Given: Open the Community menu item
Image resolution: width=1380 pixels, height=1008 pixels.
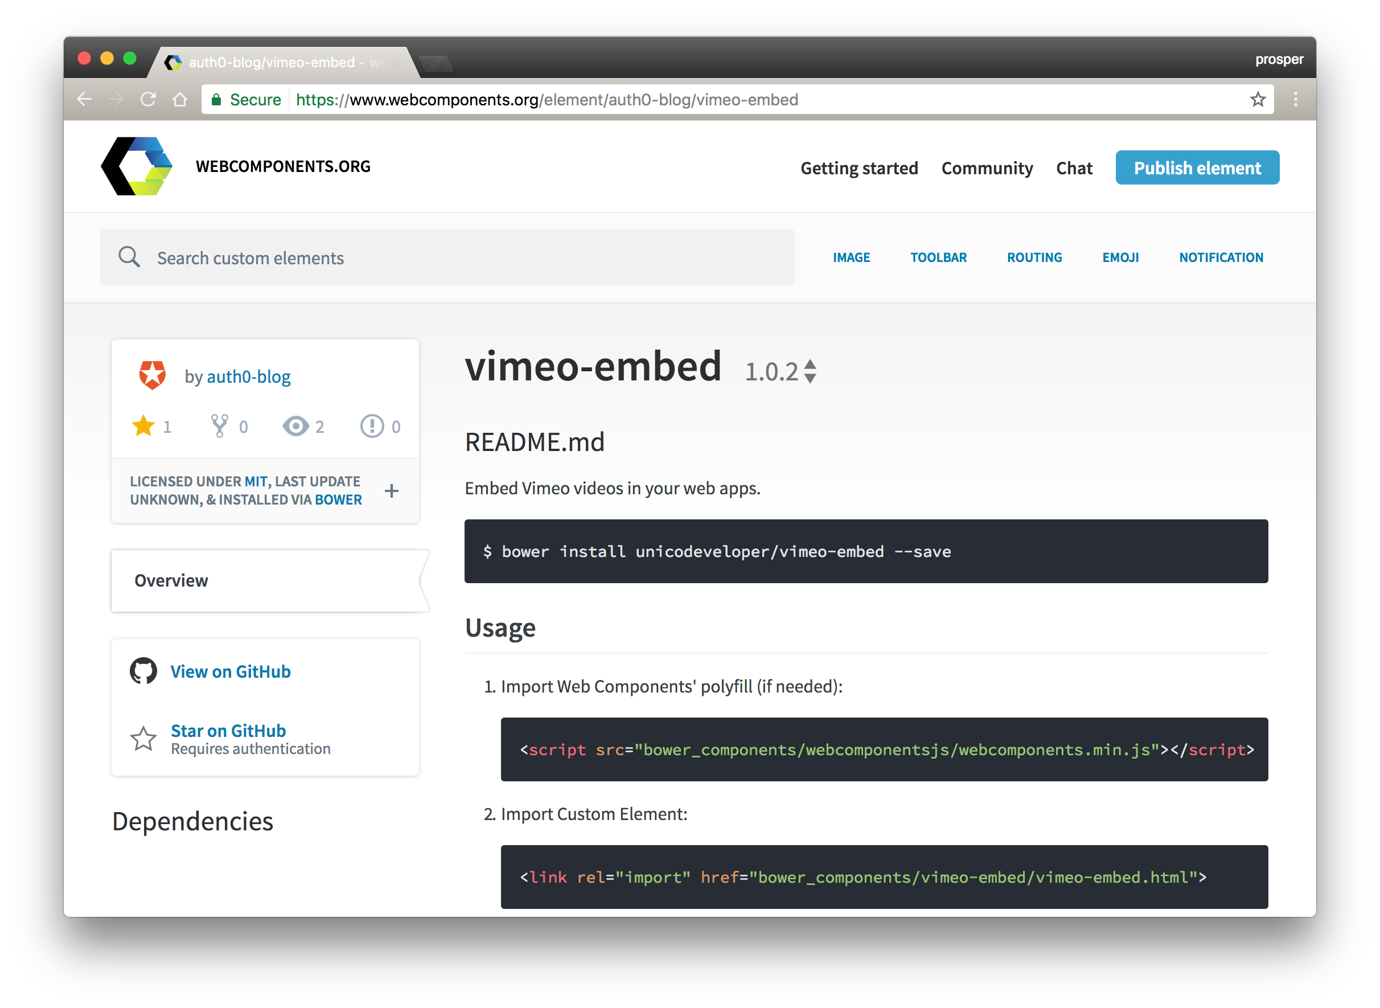Looking at the screenshot, I should point(987,168).
